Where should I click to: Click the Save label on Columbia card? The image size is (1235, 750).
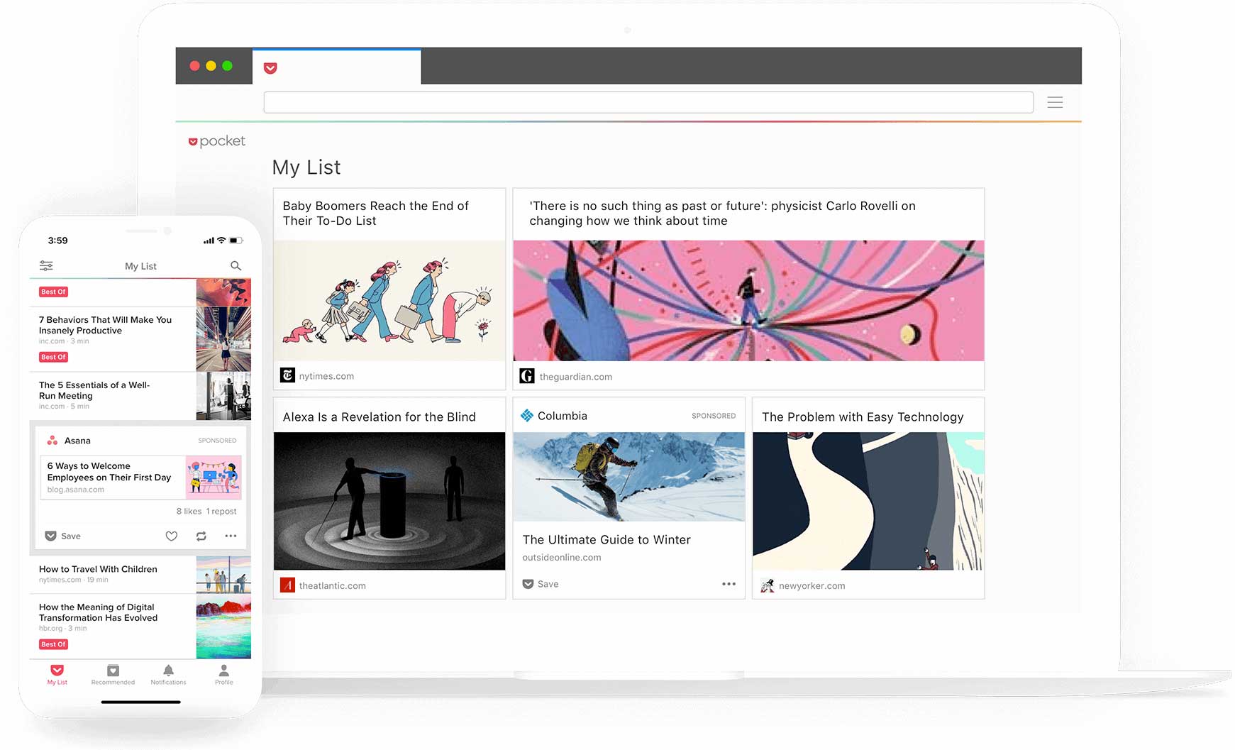[x=548, y=584]
